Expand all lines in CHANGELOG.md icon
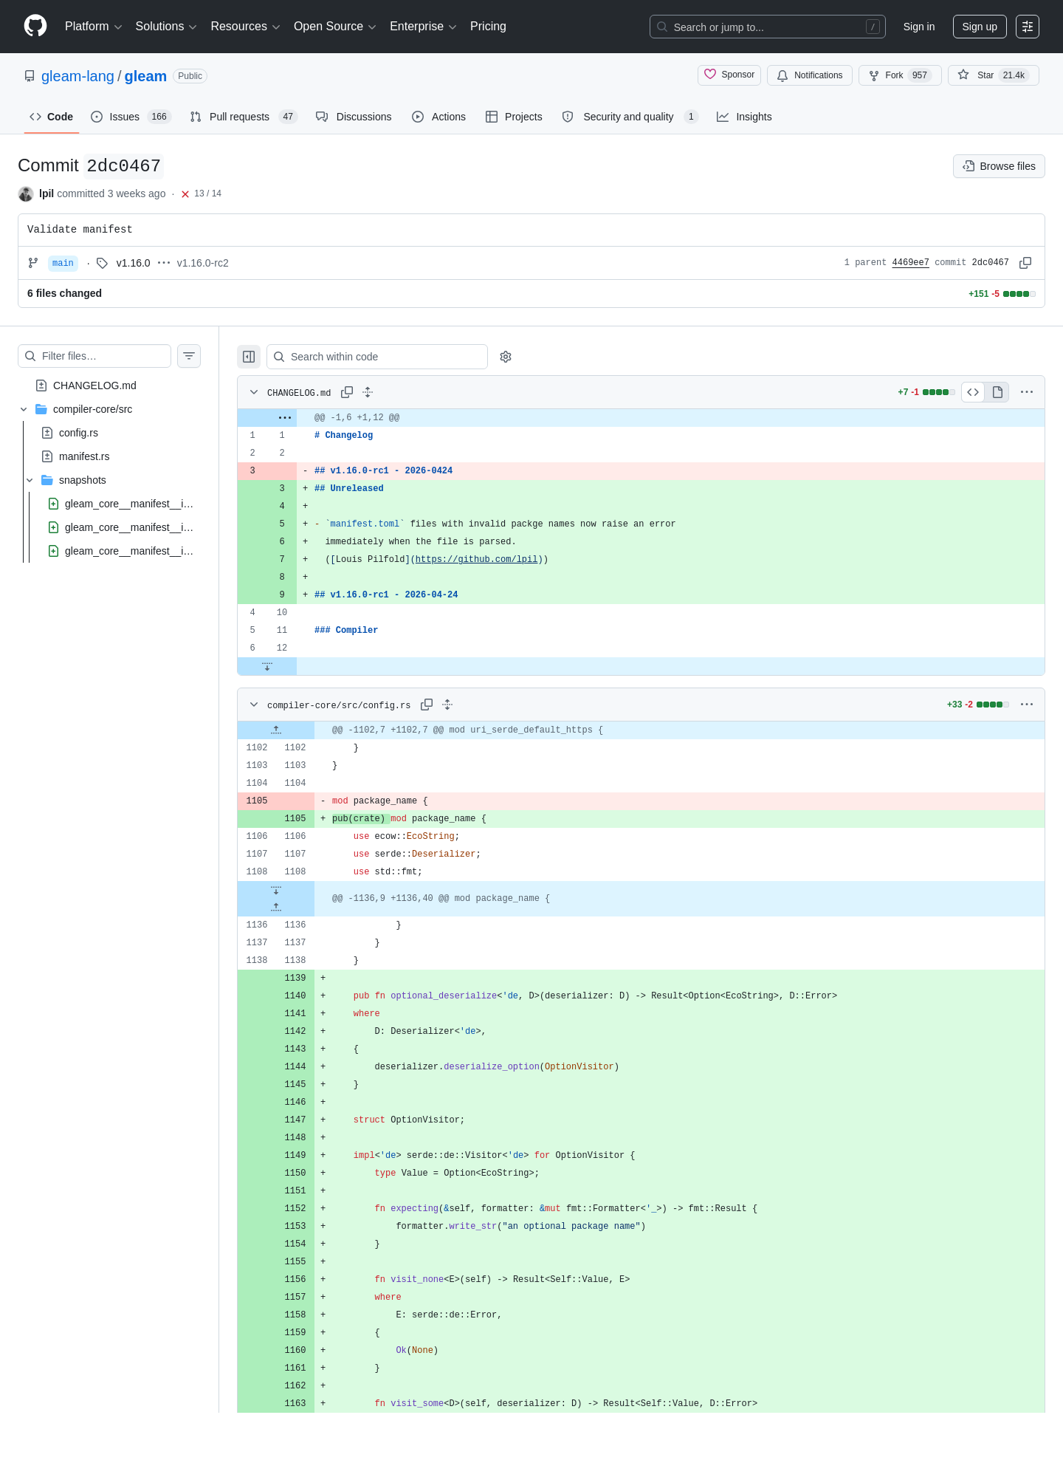 [368, 392]
